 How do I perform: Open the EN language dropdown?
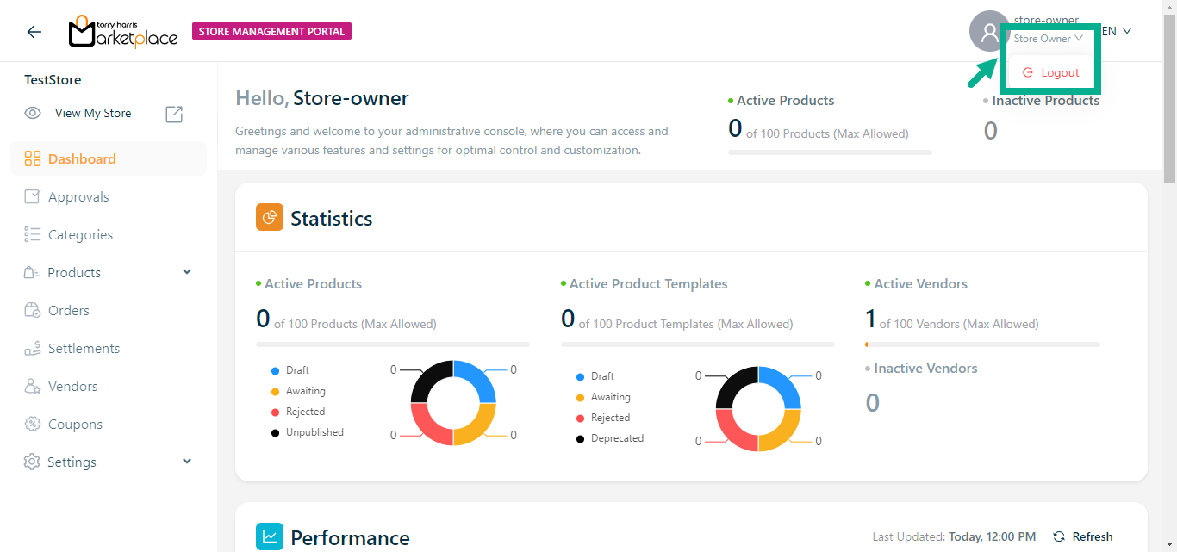pyautogui.click(x=1117, y=31)
